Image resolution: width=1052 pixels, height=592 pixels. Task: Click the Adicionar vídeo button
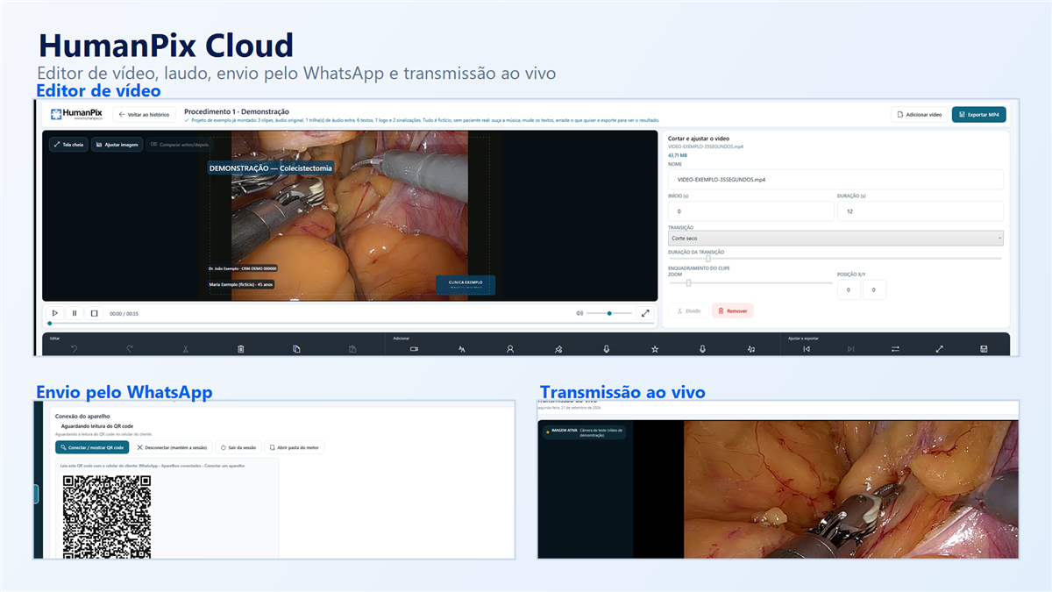(x=919, y=114)
